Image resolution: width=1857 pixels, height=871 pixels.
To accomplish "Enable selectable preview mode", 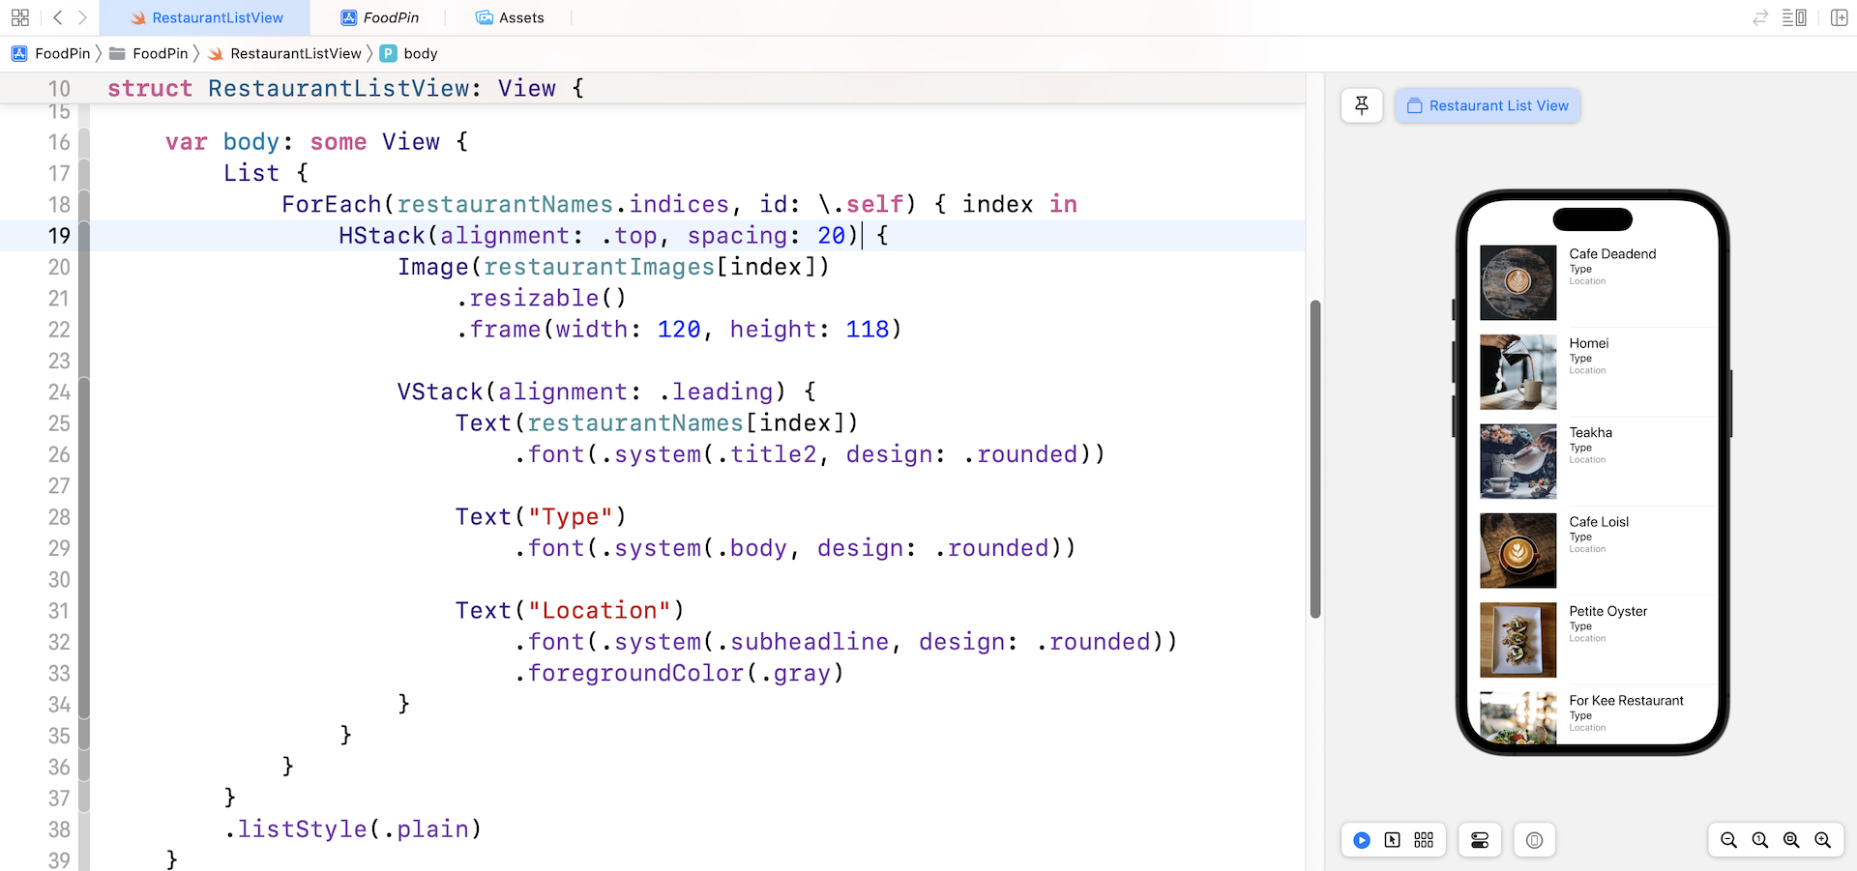I will pos(1393,840).
